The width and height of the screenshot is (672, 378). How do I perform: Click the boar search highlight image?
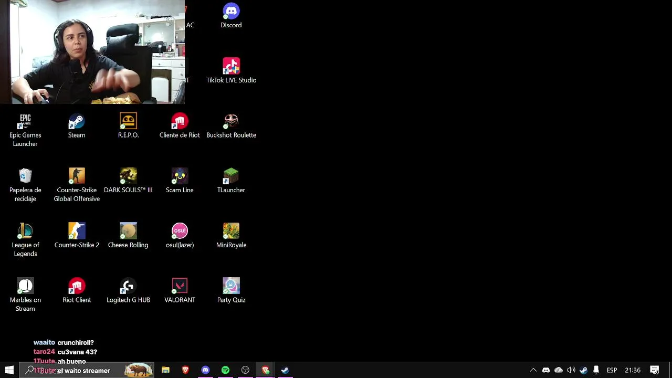coord(139,370)
